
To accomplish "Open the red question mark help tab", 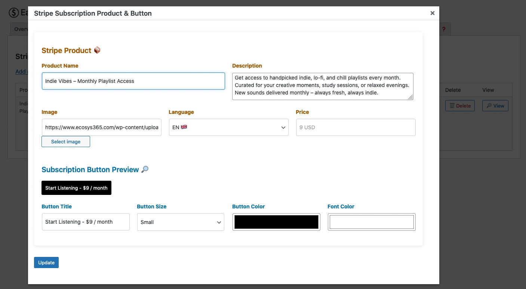I will point(443,29).
